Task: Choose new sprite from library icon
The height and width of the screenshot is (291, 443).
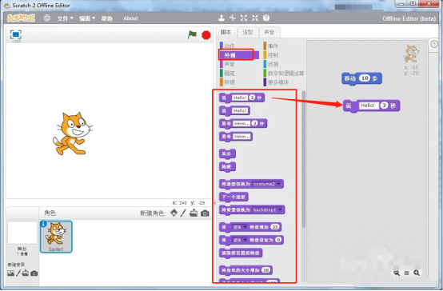Action: 174,213
